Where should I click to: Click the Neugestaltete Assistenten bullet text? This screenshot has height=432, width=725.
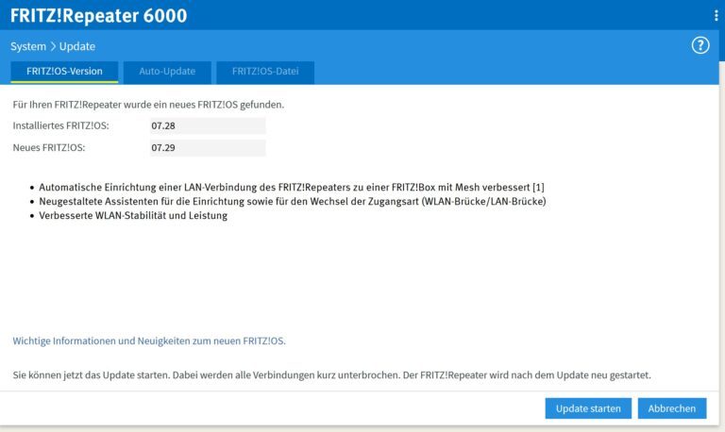click(x=293, y=202)
